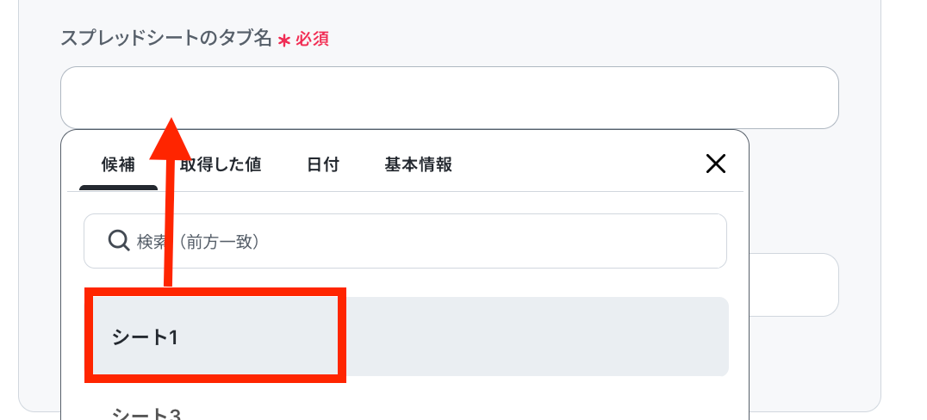Click the スプレッドシートのタブ名 field label

(x=166, y=39)
